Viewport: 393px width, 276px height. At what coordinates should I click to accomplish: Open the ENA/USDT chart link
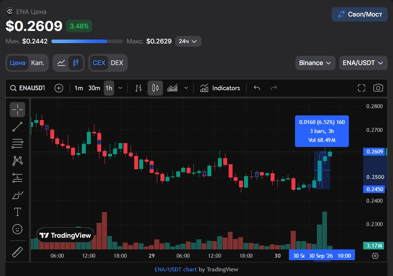point(176,270)
